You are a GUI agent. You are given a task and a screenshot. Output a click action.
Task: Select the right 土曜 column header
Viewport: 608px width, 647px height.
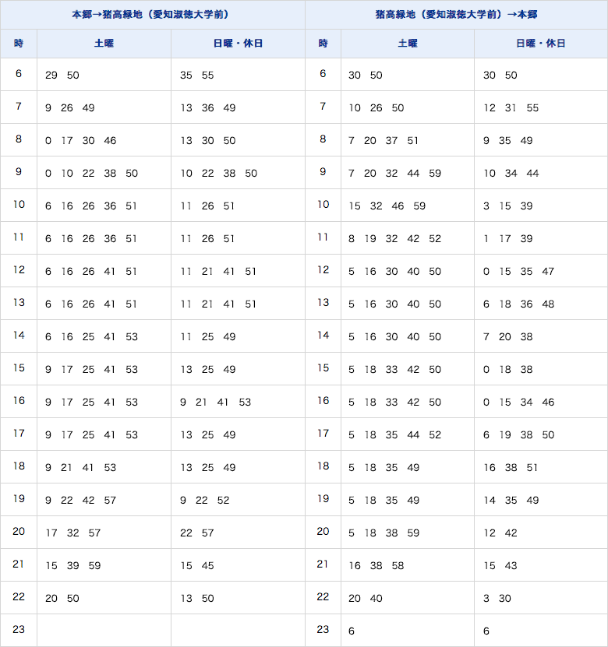point(407,44)
